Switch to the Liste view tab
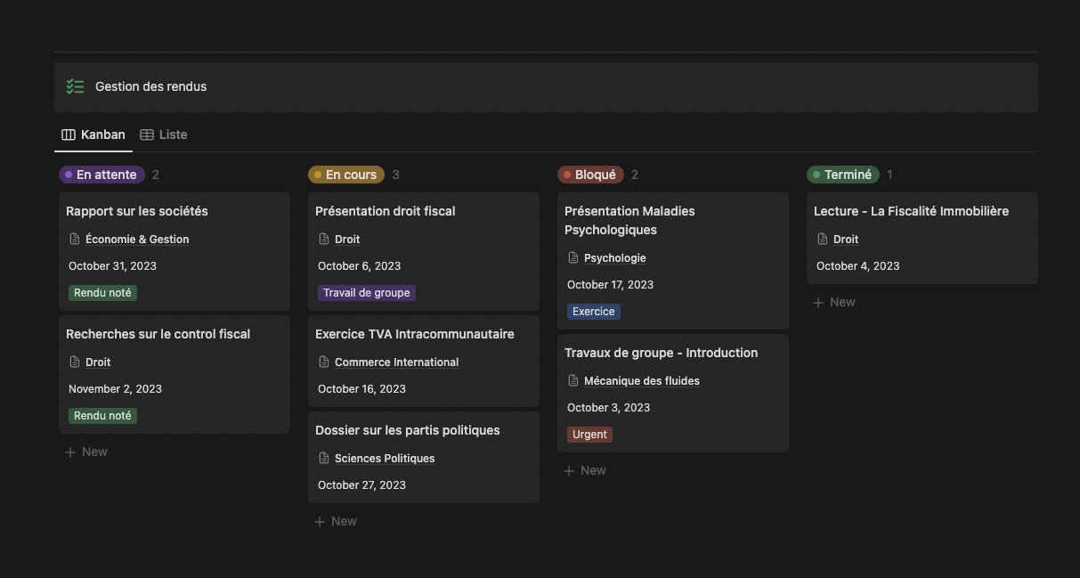This screenshot has height=578, width=1080. click(164, 134)
